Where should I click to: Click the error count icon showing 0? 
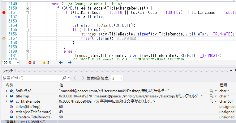[30, 63]
